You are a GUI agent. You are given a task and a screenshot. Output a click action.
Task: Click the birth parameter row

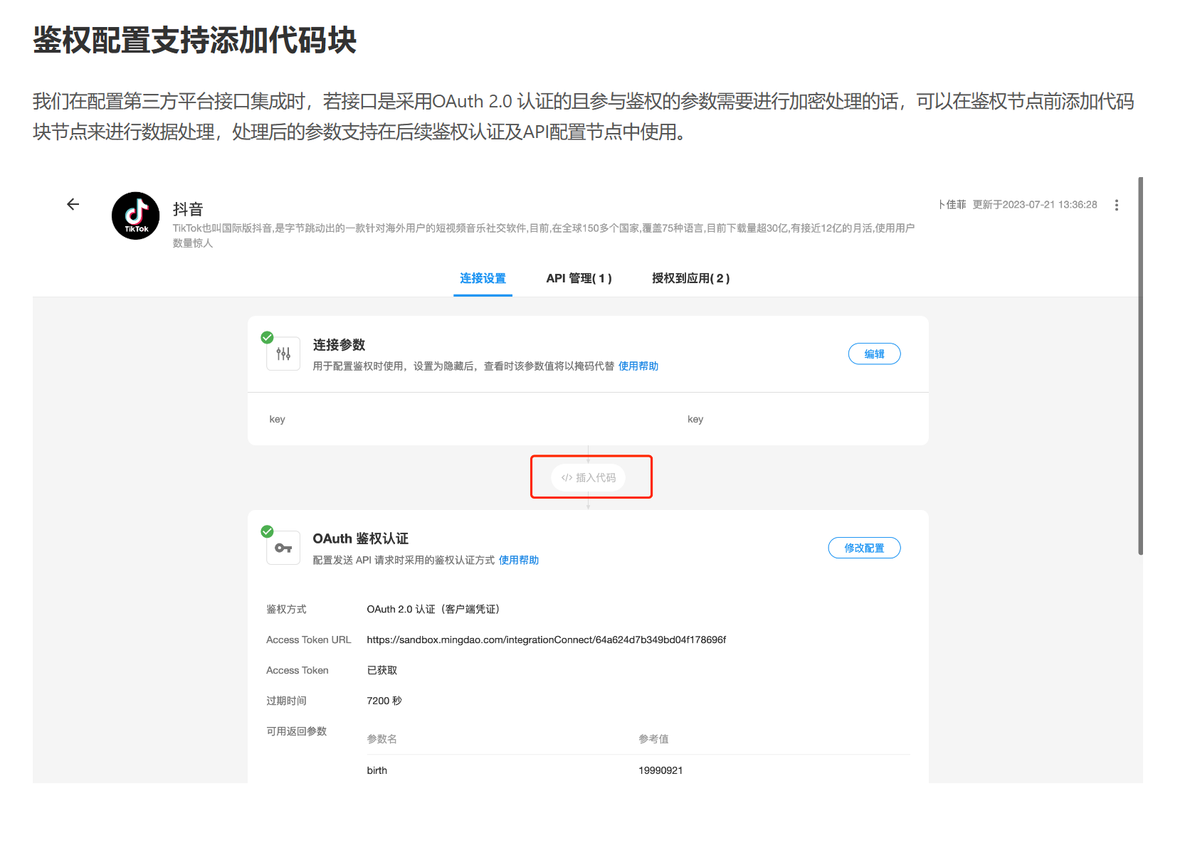coord(377,770)
